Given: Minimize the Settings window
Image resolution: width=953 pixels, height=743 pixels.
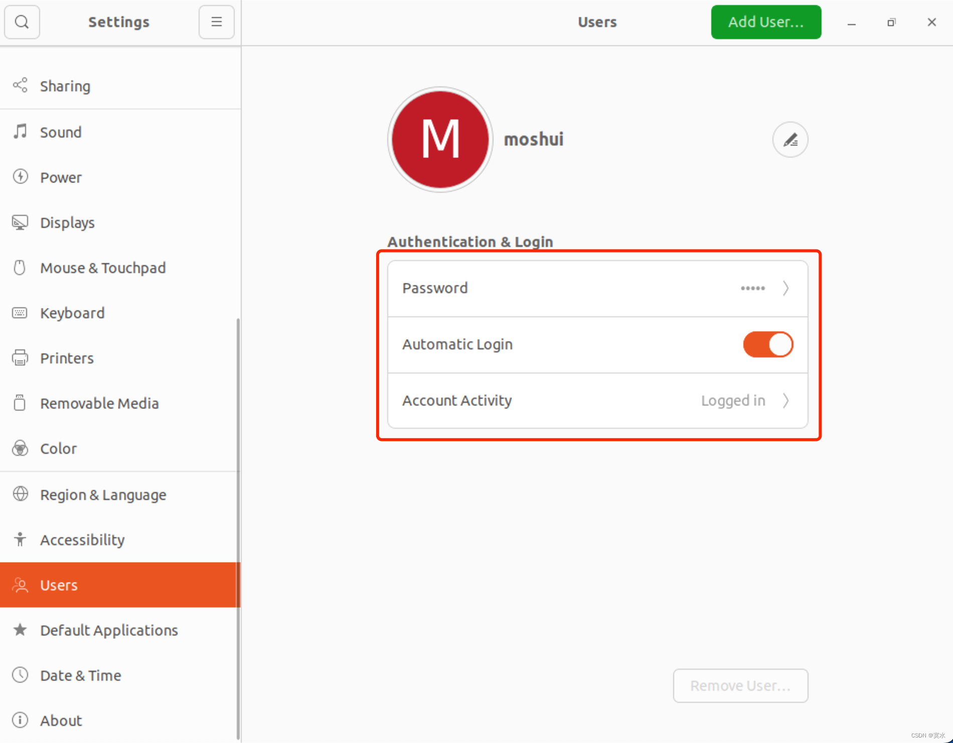Looking at the screenshot, I should (852, 23).
